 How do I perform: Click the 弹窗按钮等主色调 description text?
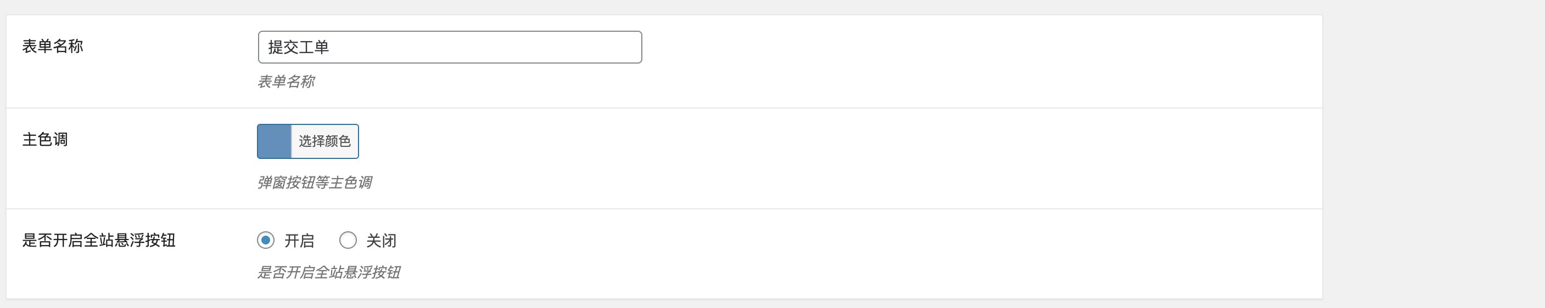[315, 182]
